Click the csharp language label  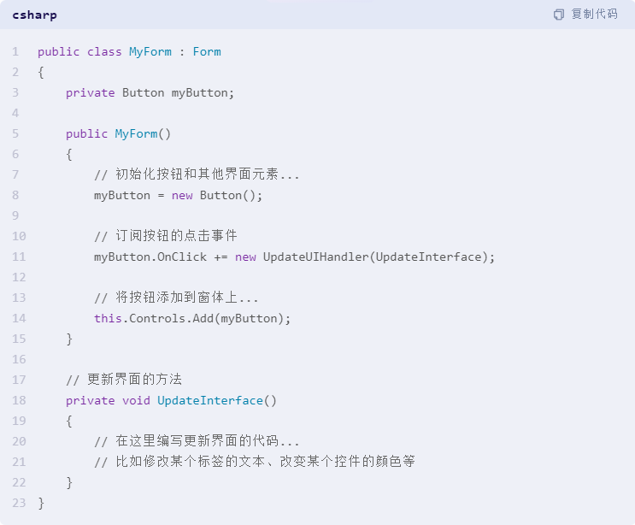[x=34, y=15]
